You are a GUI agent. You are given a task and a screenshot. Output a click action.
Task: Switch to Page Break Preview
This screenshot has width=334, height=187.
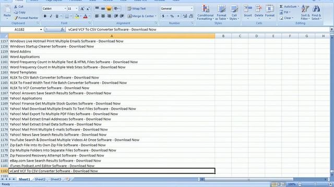click(x=283, y=184)
